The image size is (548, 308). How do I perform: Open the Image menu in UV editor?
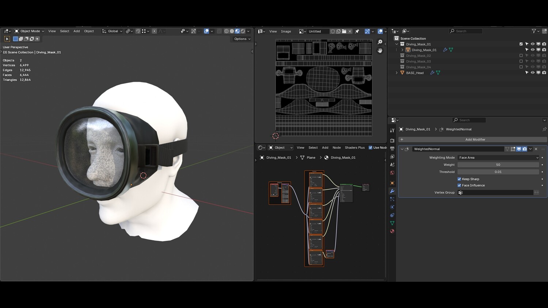pyautogui.click(x=286, y=31)
